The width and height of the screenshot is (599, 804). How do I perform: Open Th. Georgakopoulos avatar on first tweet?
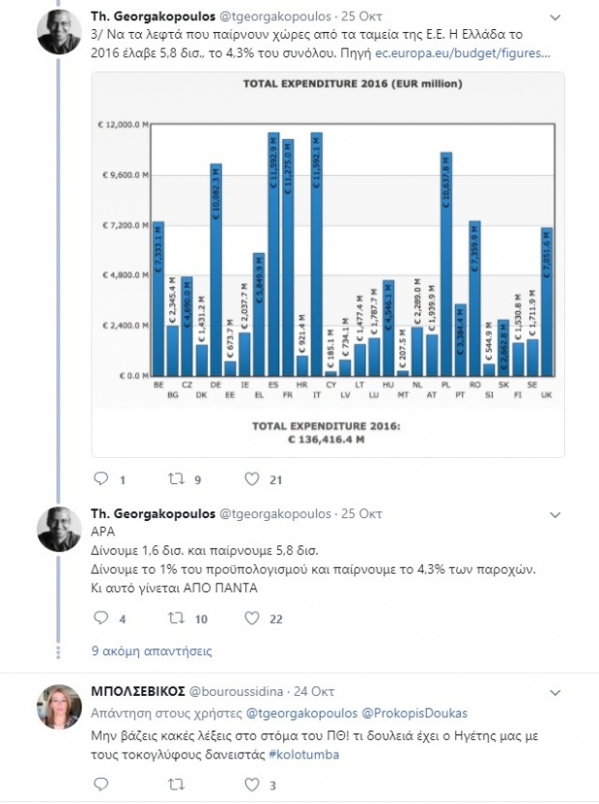tap(59, 33)
